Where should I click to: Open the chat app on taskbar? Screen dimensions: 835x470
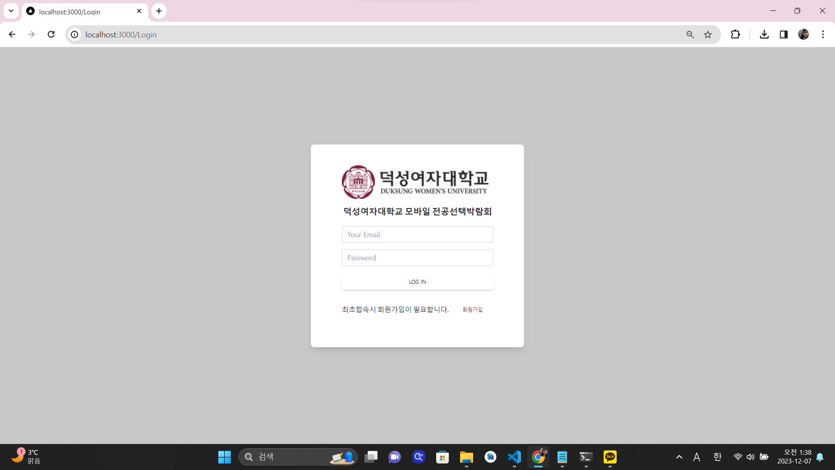395,457
